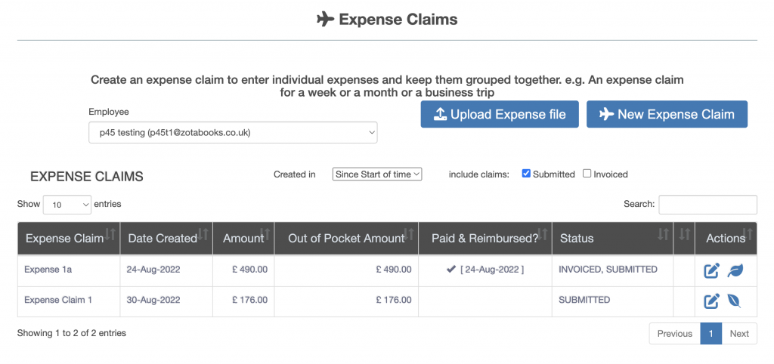774x364 pixels.
Task: Change the Show entries count dropdown
Action: [67, 205]
